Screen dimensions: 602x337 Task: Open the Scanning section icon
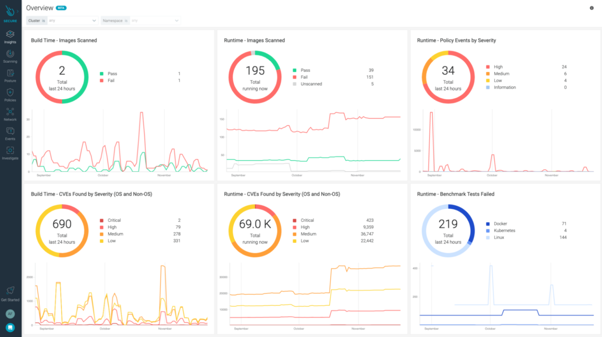[10, 54]
